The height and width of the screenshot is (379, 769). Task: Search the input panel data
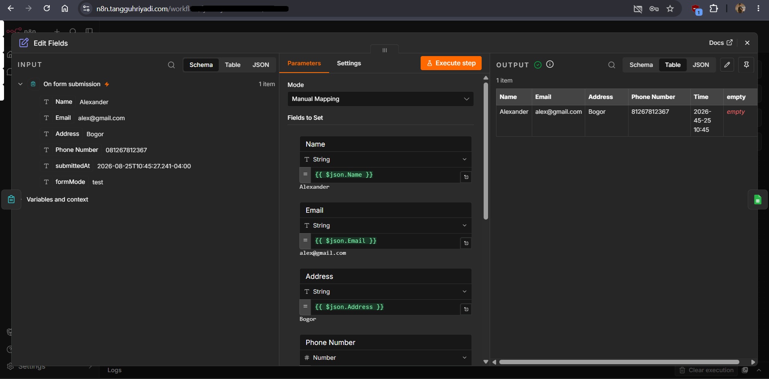click(171, 65)
